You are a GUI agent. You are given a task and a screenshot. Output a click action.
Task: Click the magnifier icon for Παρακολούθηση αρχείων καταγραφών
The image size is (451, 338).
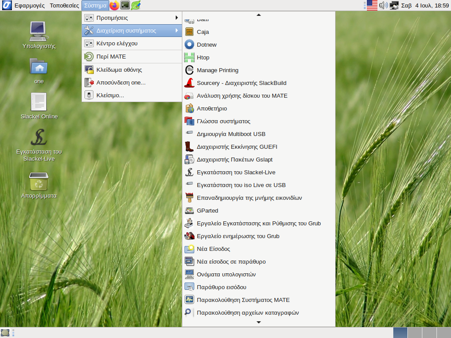(x=189, y=312)
